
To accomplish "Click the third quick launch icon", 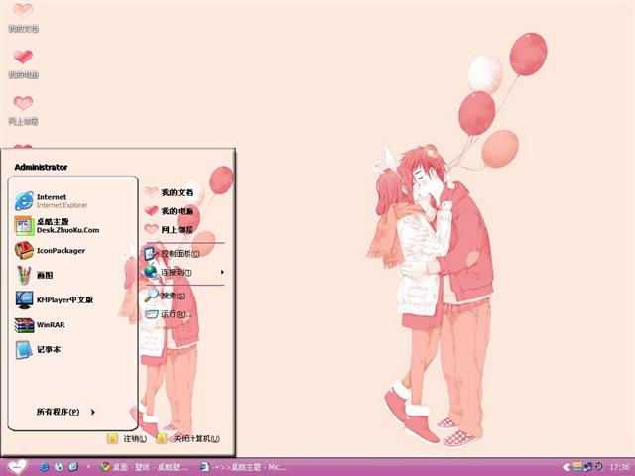I will coord(73,467).
